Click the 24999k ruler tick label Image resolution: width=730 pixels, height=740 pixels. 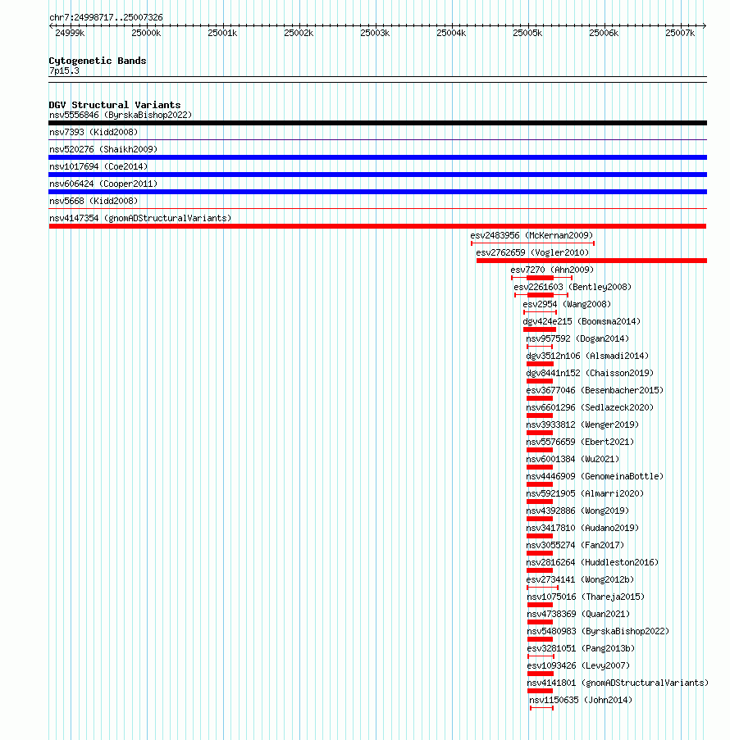pos(70,33)
